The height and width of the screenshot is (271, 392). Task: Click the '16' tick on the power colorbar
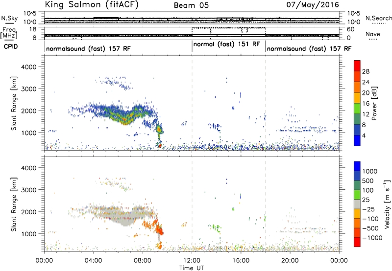coord(366,104)
